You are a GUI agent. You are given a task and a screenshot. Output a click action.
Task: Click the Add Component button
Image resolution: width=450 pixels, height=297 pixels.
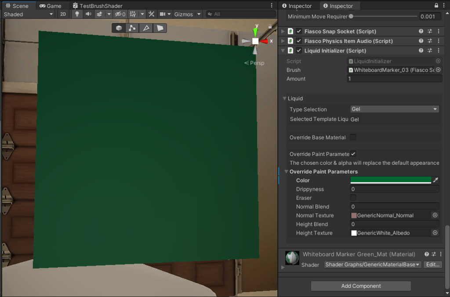[361, 286]
